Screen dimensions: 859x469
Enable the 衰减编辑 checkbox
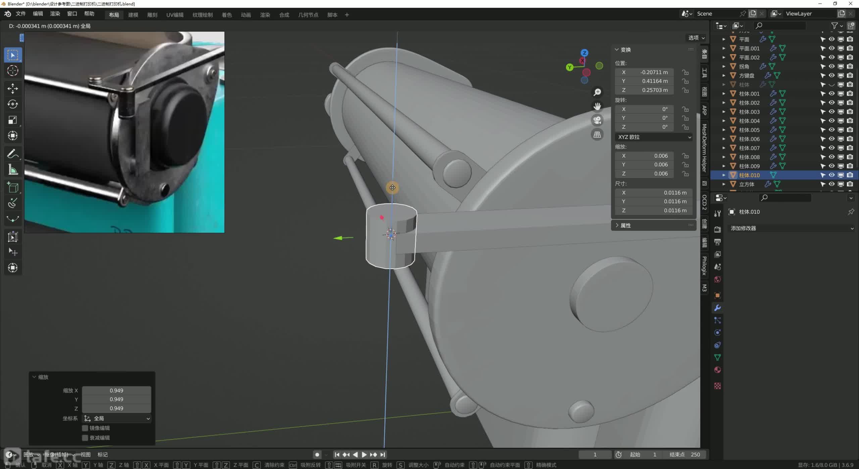85,438
